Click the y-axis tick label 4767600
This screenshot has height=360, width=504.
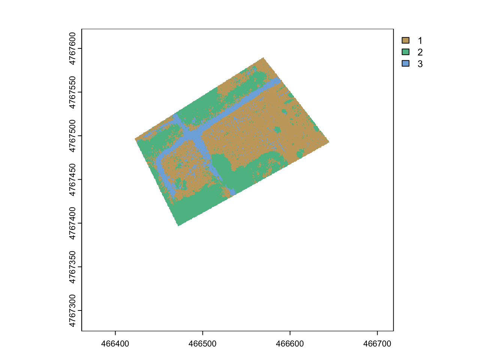[73, 48]
